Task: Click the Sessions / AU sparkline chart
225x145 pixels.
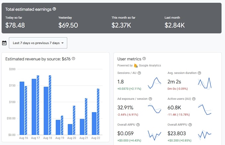Action: pos(155,83)
